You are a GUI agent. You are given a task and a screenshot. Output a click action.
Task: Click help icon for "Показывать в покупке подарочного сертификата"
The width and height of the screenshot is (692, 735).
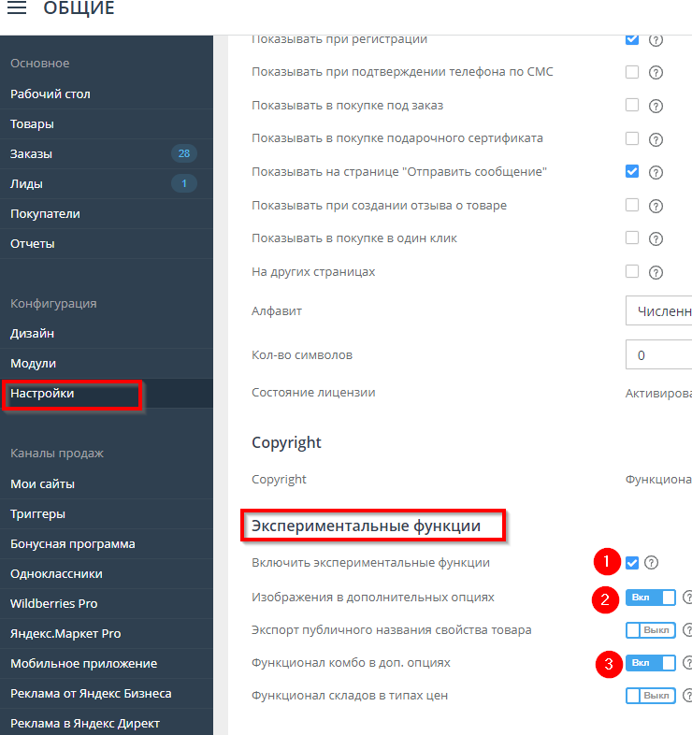point(656,139)
